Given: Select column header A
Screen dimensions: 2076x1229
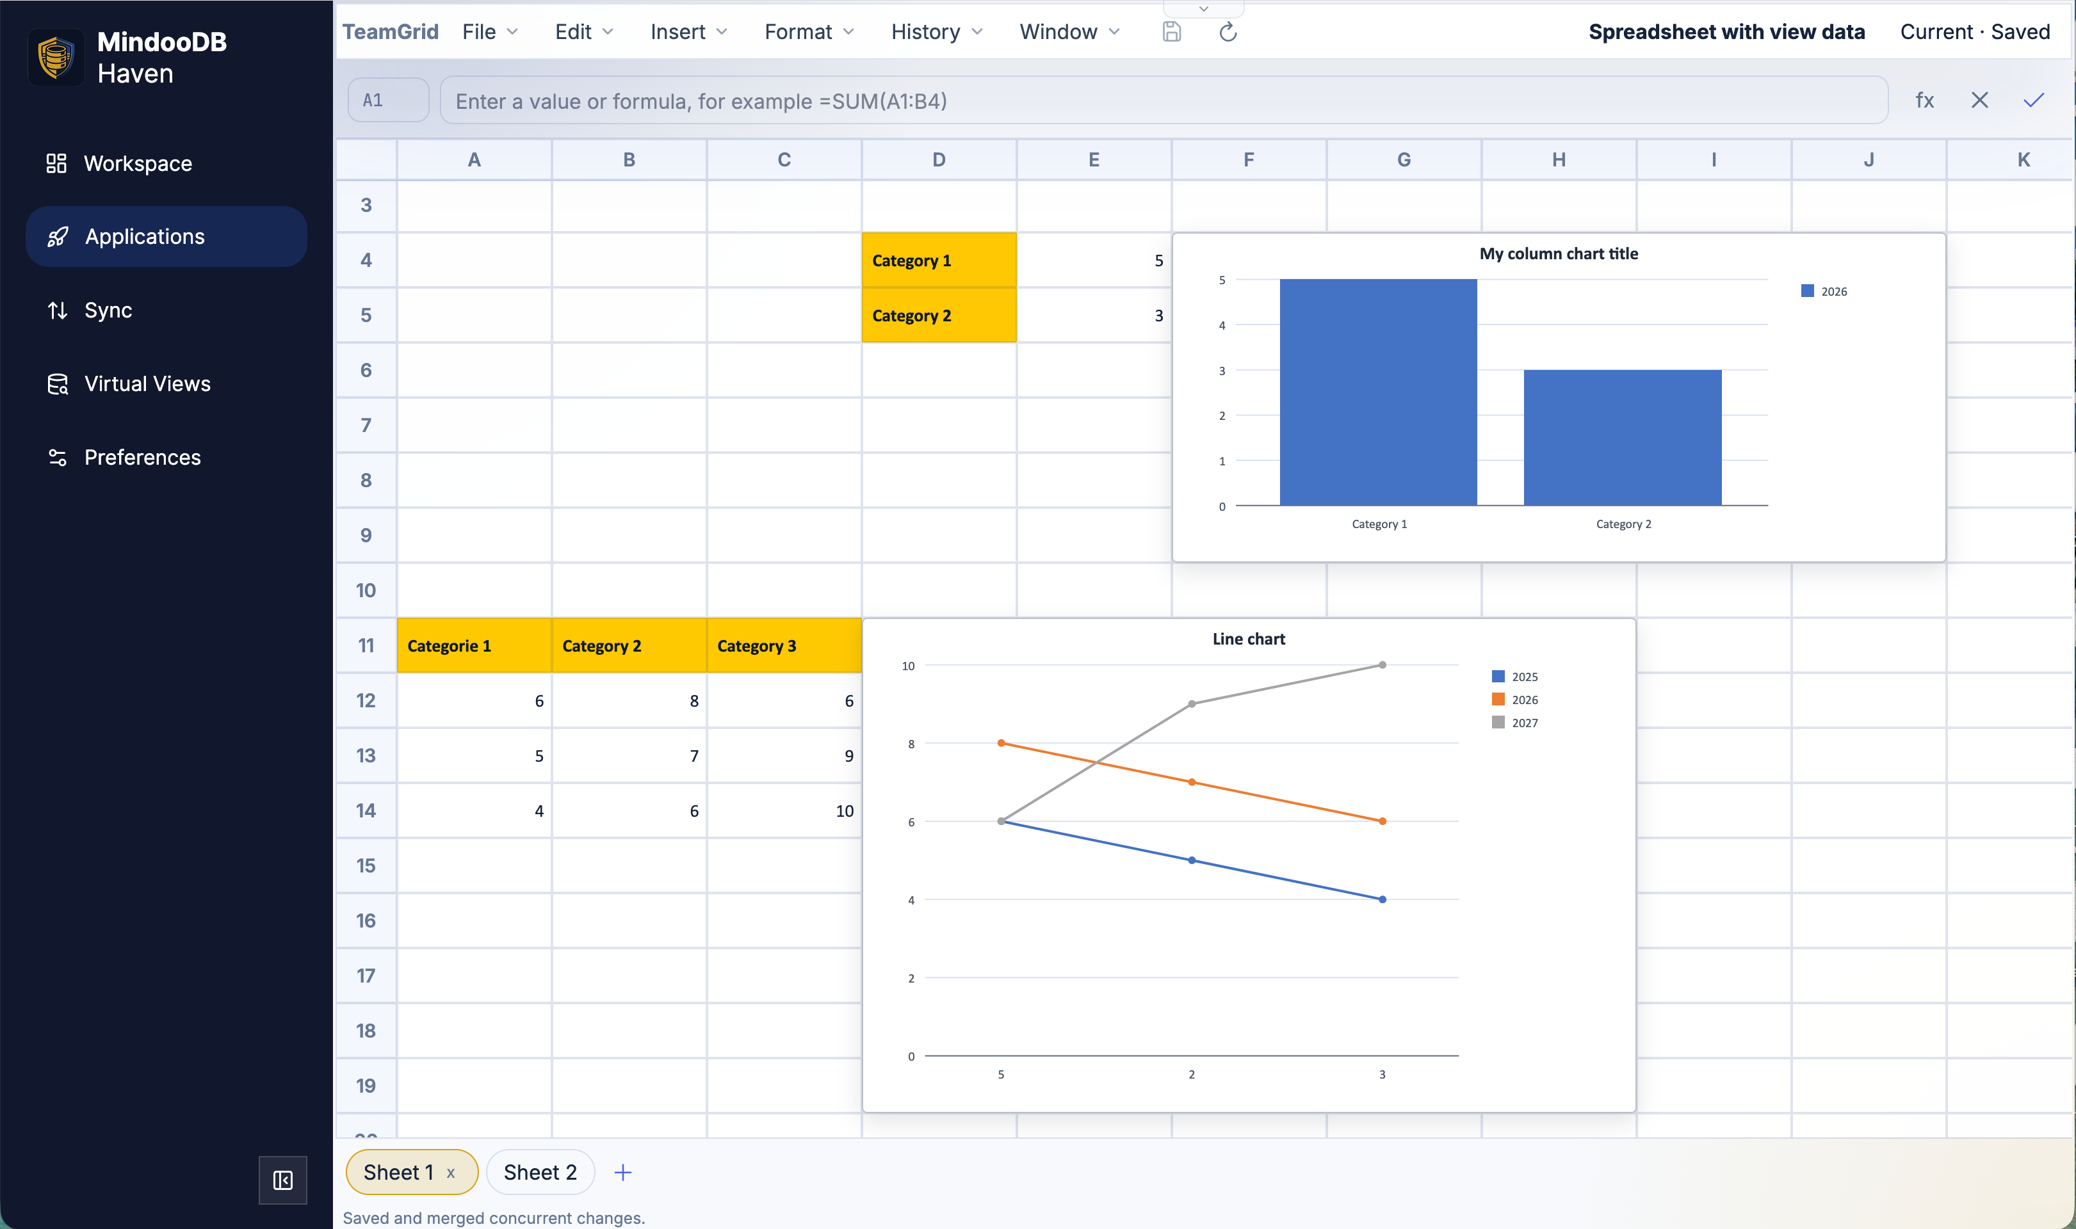Looking at the screenshot, I should coord(474,160).
